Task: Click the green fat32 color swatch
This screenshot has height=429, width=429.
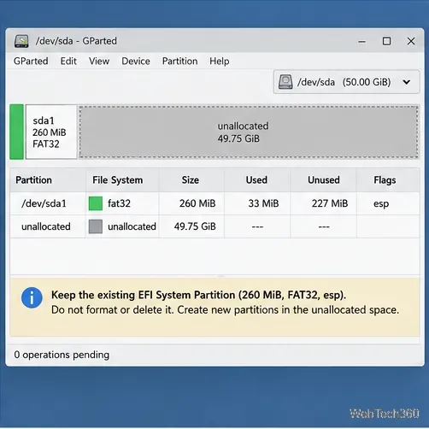Action: pyautogui.click(x=96, y=203)
